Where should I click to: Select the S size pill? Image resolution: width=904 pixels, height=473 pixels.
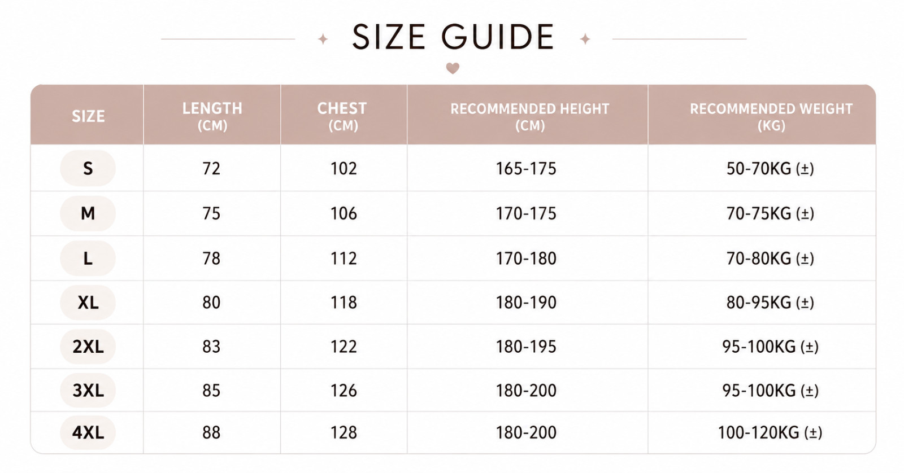click(x=88, y=168)
